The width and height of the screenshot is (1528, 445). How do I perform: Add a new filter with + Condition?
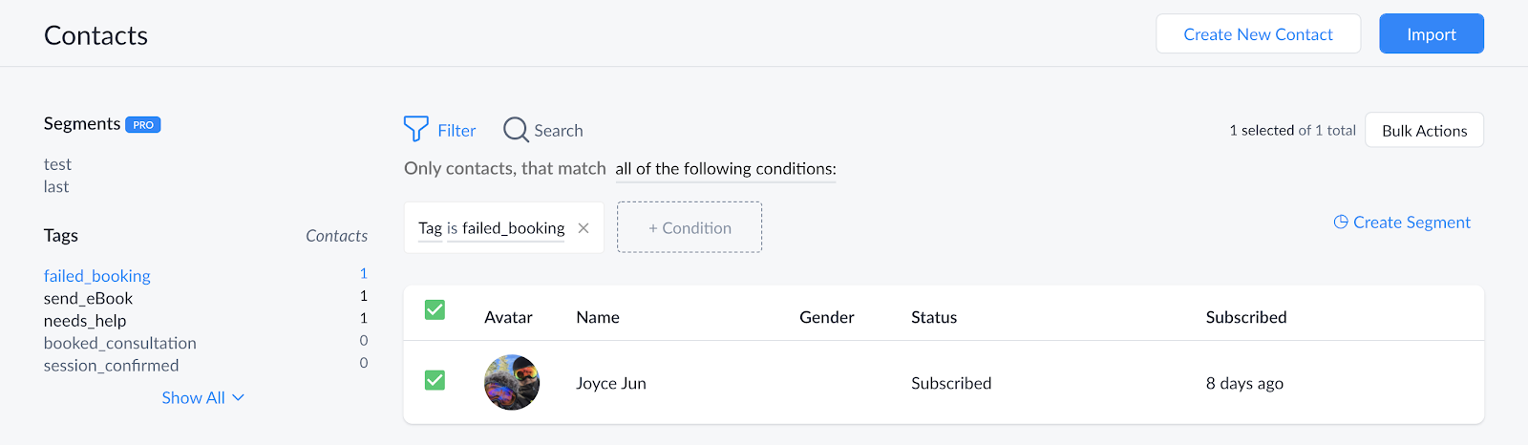690,227
